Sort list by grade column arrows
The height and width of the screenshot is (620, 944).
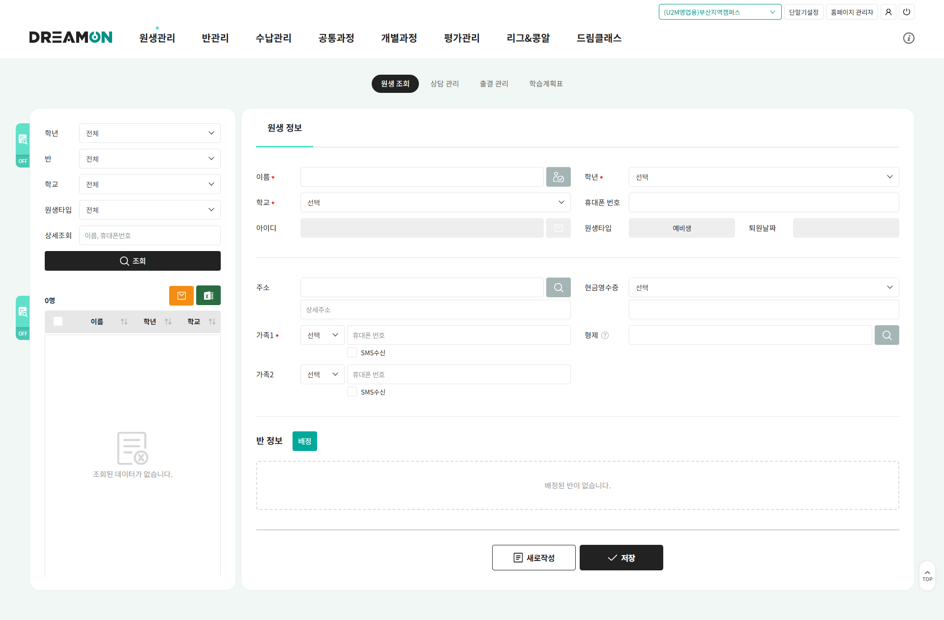168,321
